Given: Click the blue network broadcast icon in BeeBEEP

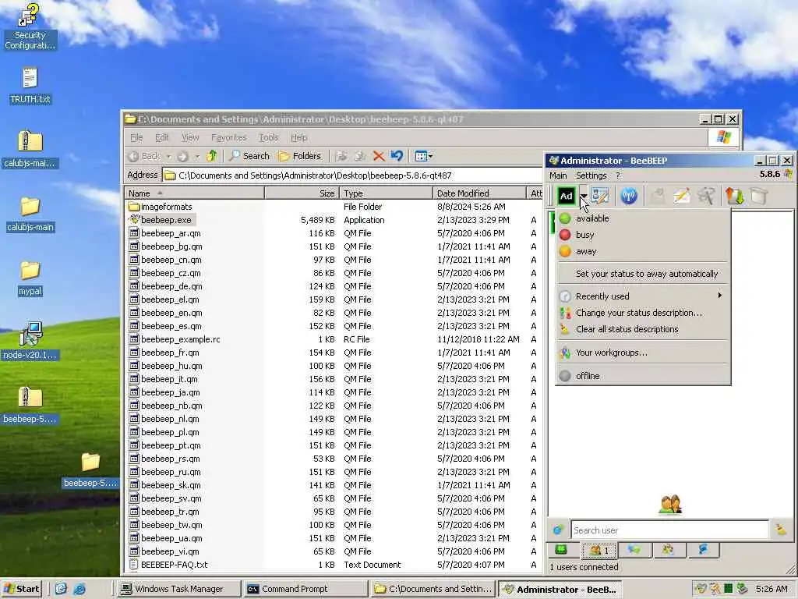Looking at the screenshot, I should tap(629, 196).
